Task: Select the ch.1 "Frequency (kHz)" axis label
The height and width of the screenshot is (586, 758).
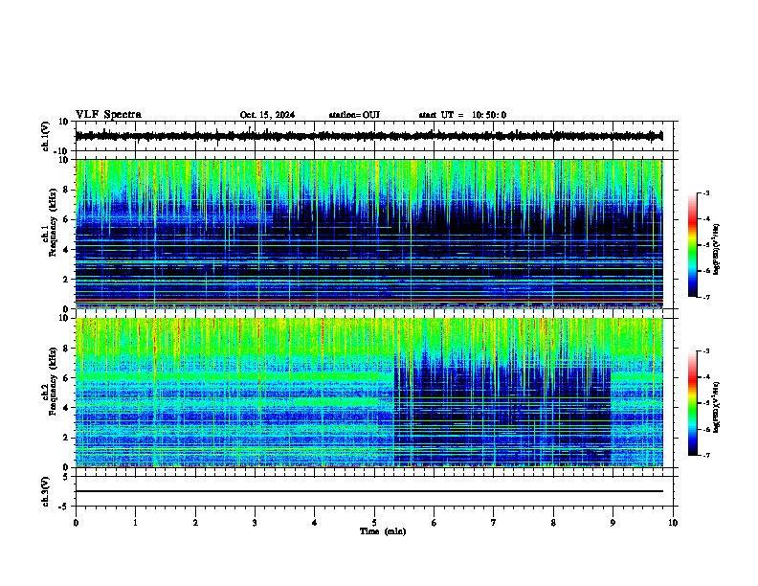Action: click(53, 222)
